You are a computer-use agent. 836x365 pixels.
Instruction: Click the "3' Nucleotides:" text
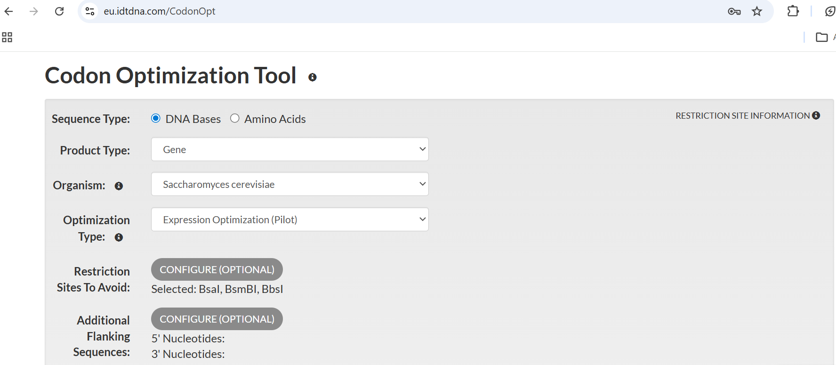pyautogui.click(x=188, y=354)
